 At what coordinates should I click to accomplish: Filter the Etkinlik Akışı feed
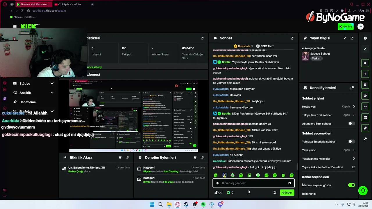[x=120, y=157]
